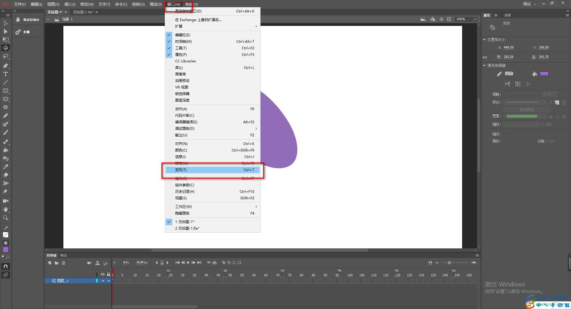Image resolution: width=571 pixels, height=309 pixels.
Task: Open 库(L) from Window menu
Action: point(213,68)
